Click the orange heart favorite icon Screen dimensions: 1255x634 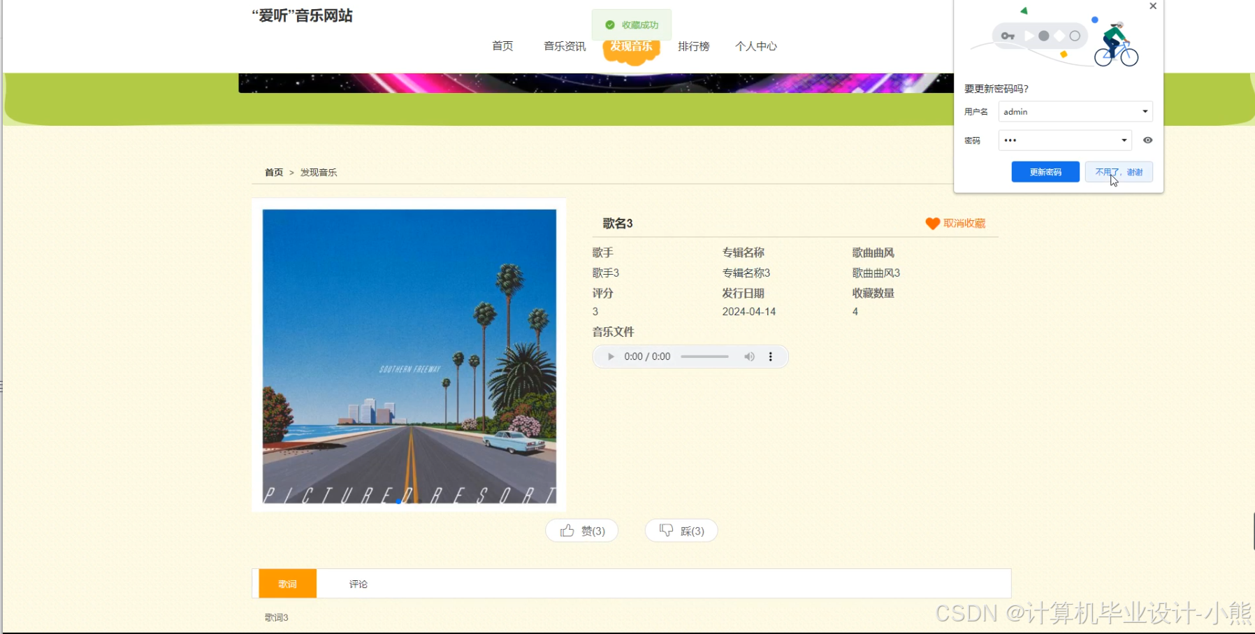coord(932,224)
